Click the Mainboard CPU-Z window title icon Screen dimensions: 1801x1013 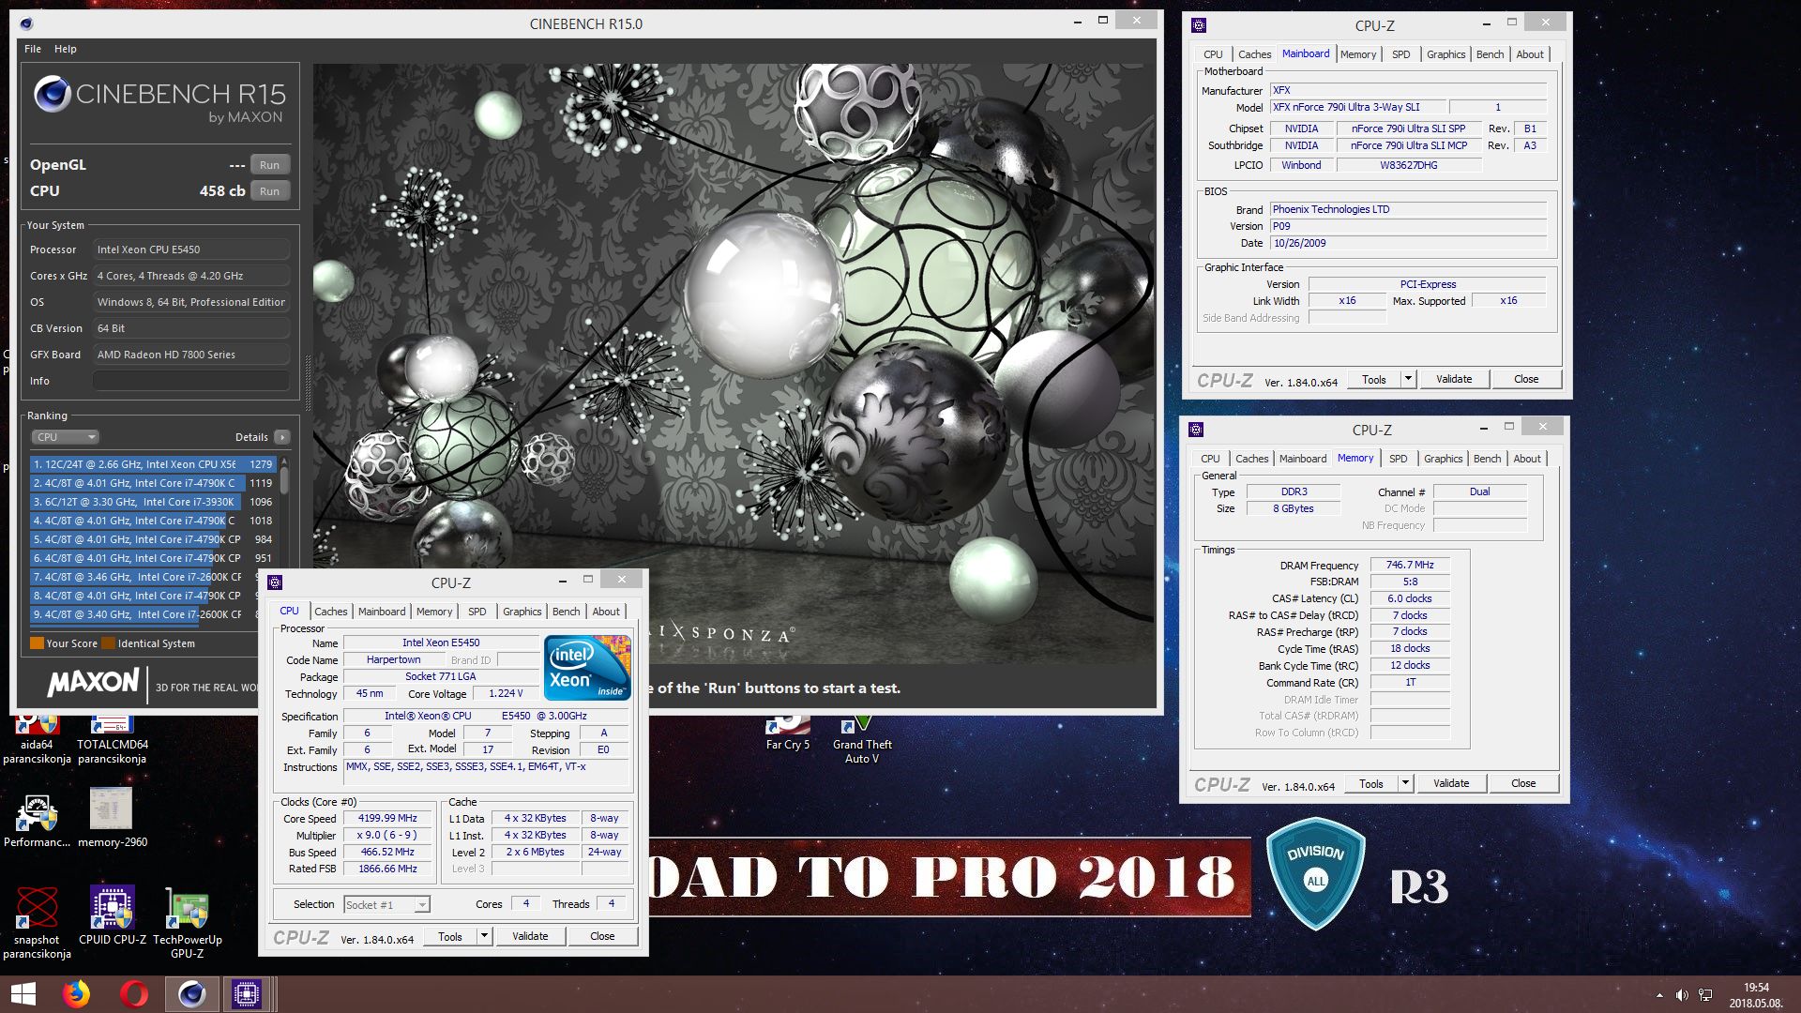tap(1198, 25)
